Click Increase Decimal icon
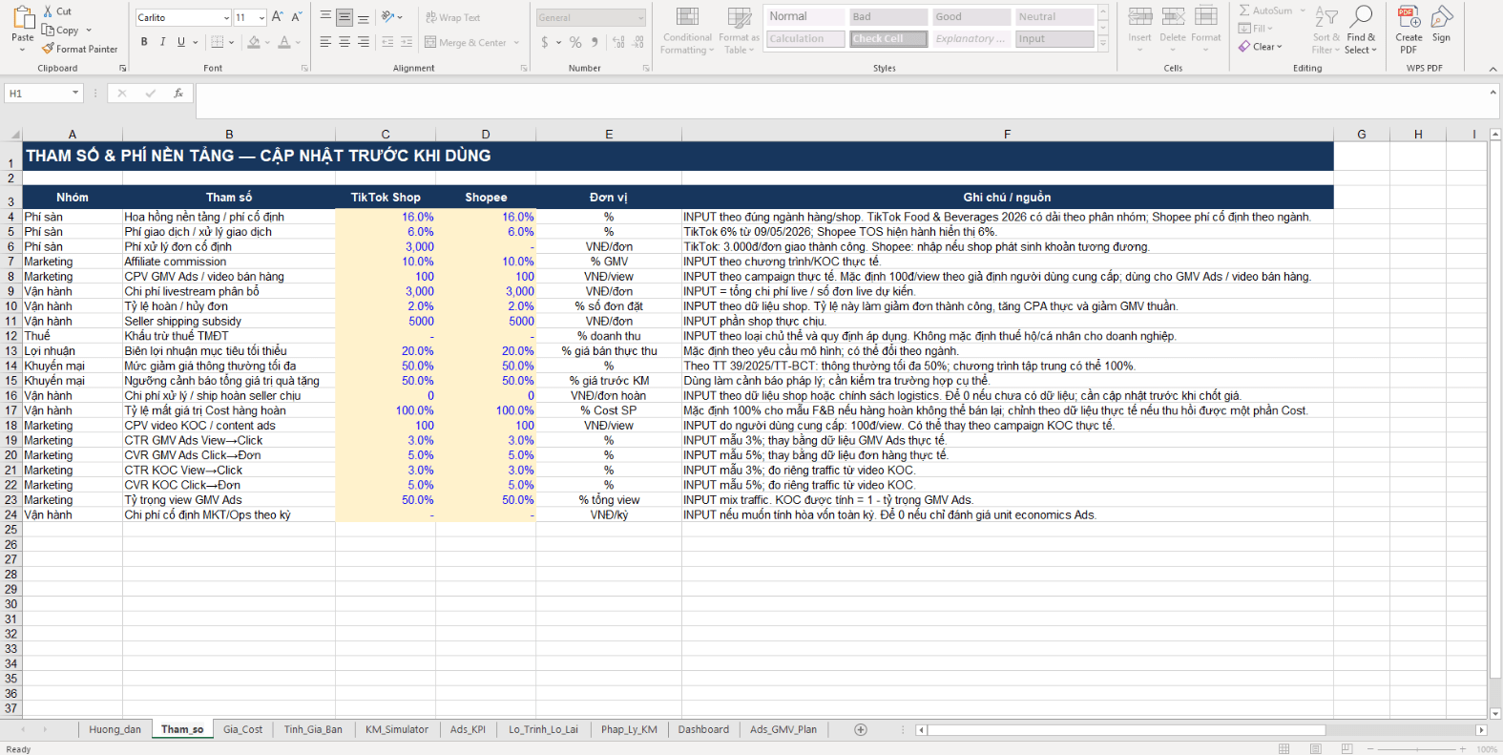The width and height of the screenshot is (1503, 755). [618, 42]
